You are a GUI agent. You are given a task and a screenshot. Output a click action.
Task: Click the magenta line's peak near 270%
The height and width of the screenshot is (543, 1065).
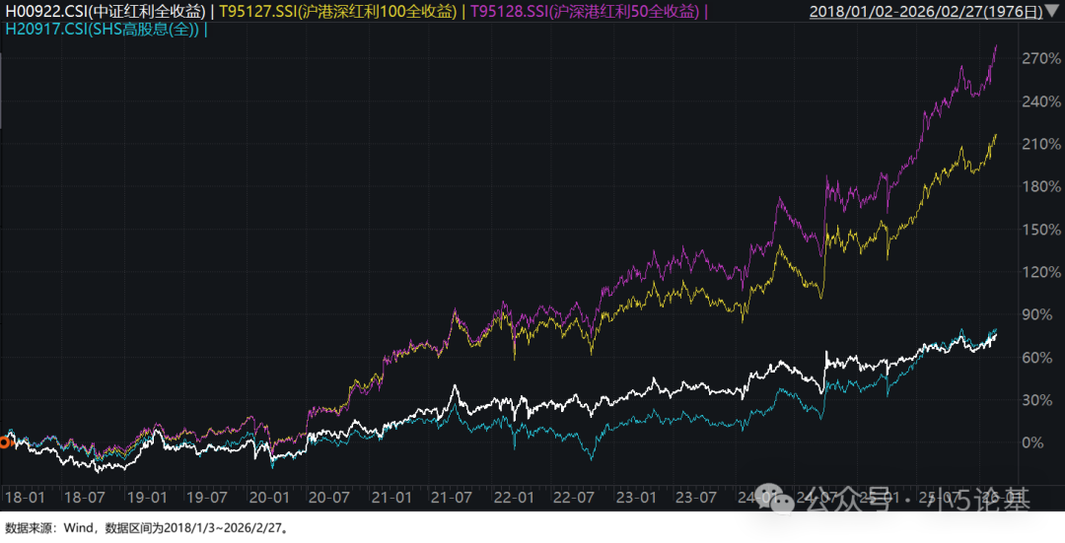click(x=995, y=45)
